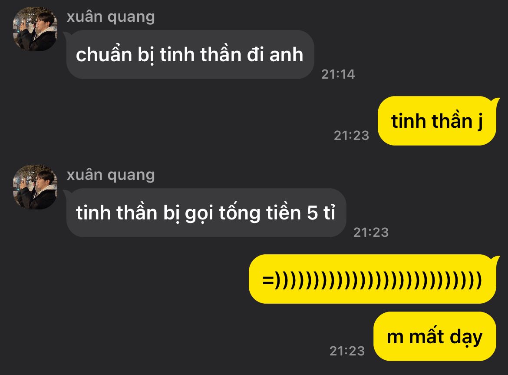The height and width of the screenshot is (375, 508).
Task: Open avatar beside 'chuẩn bị tinh thần' message
Action: [x=35, y=29]
